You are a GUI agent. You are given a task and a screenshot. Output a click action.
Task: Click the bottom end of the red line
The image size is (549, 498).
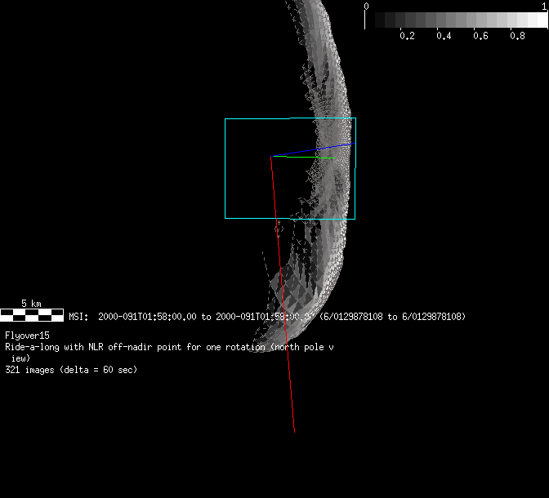click(294, 431)
